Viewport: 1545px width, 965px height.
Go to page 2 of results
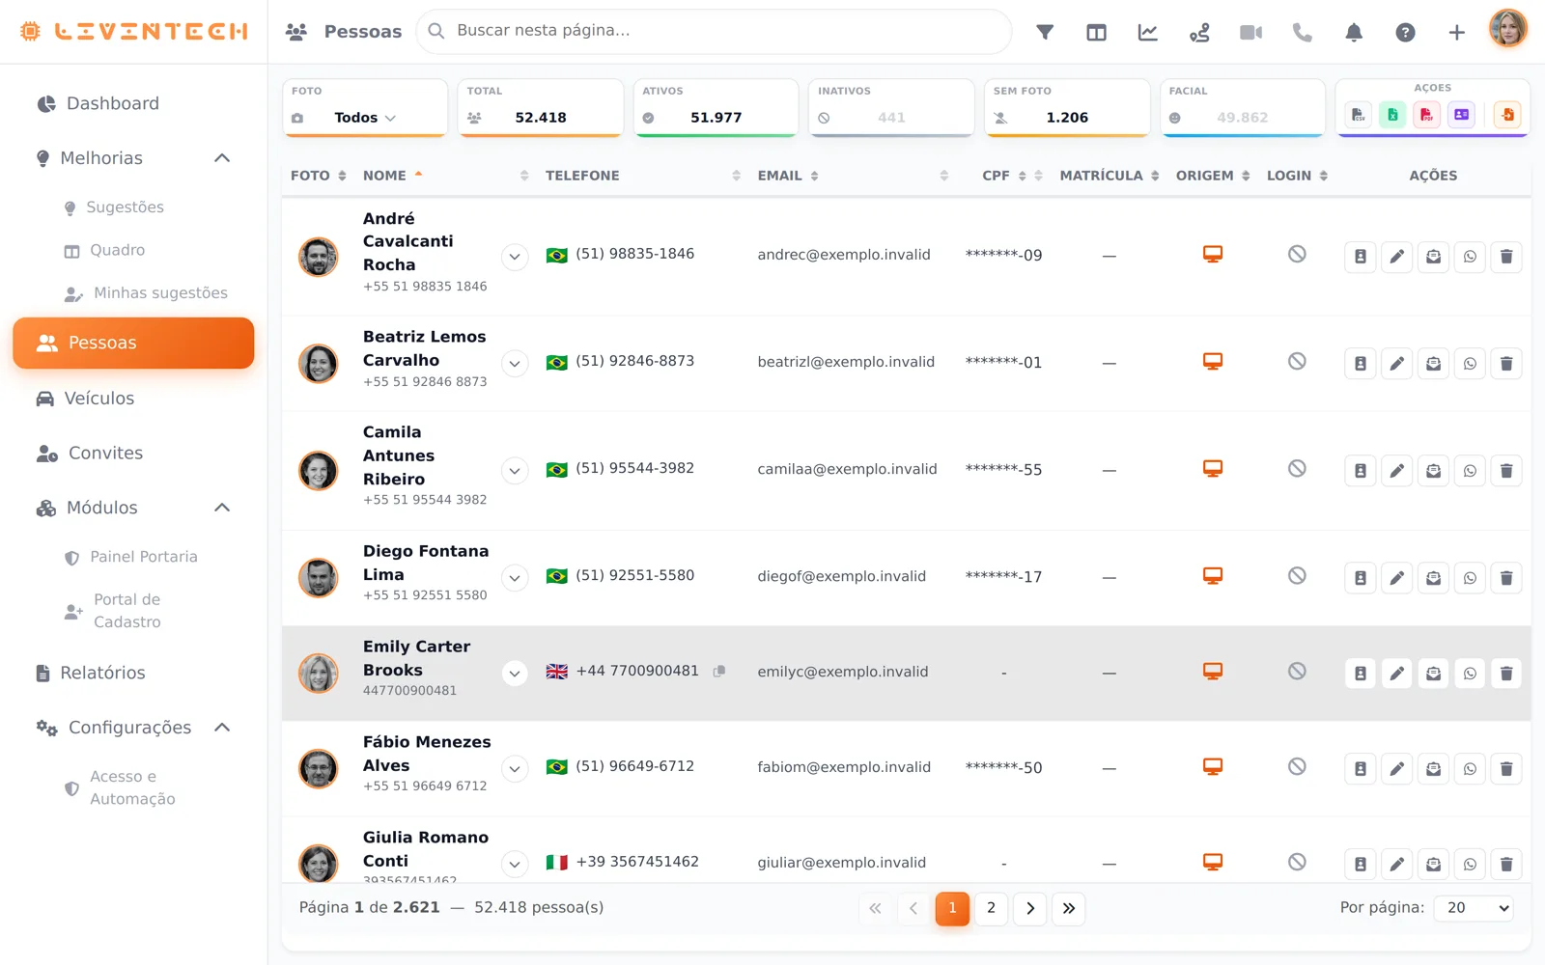pyautogui.click(x=991, y=908)
